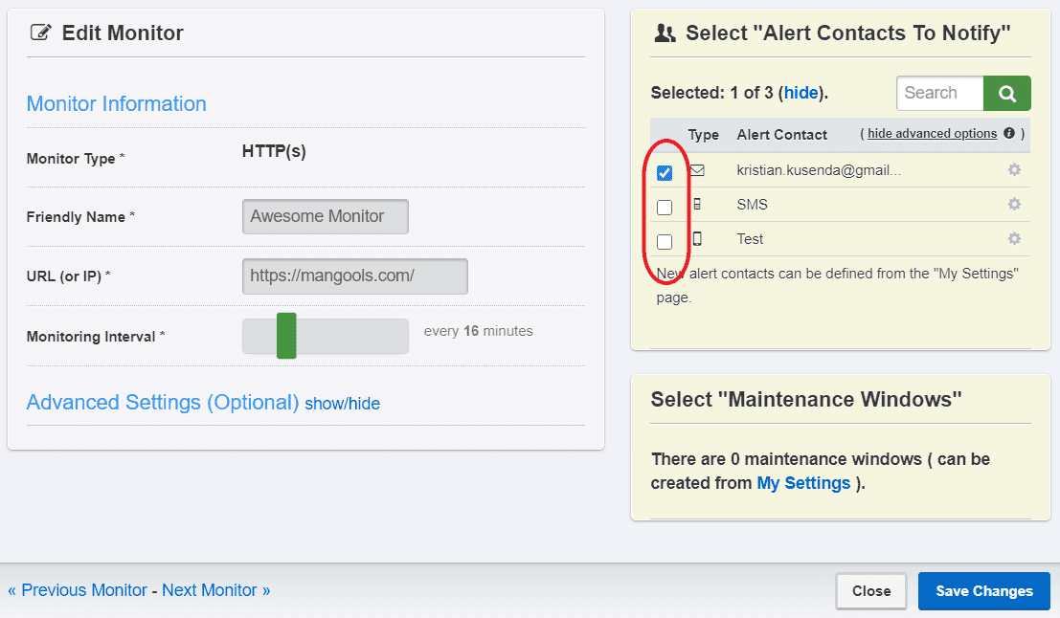Click the alert contacts people icon

coord(665,32)
